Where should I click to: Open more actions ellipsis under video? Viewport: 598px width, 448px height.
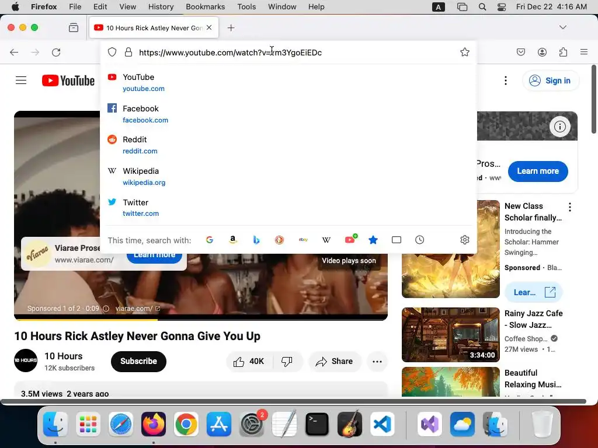377,362
